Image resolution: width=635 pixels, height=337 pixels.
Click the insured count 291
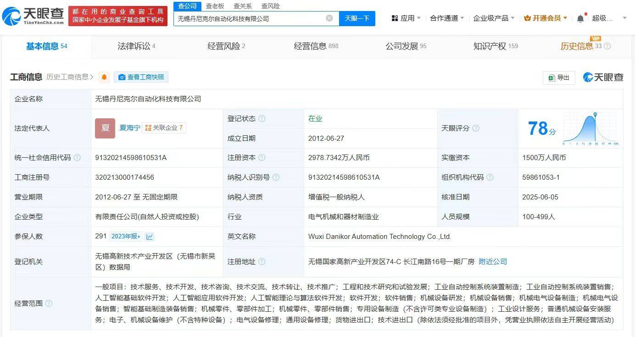click(x=101, y=237)
